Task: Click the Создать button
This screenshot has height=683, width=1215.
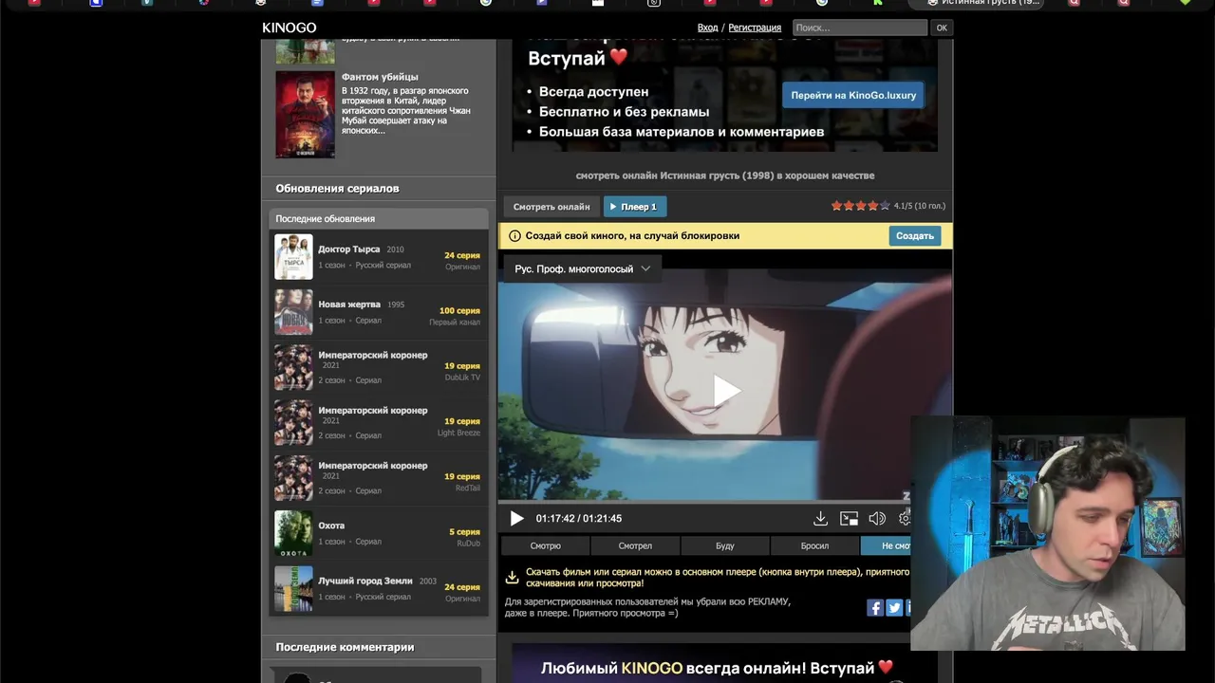Action: (x=915, y=235)
